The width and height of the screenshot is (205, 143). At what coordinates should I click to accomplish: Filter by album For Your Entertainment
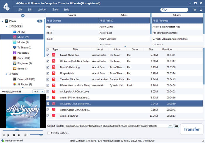(177, 33)
